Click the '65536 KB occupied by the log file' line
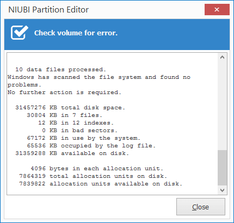Screen dimensions: 234x223 click(x=91, y=146)
